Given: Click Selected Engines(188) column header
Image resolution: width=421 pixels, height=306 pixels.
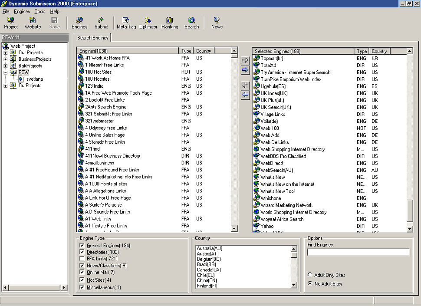Looking at the screenshot, I should tap(303, 51).
